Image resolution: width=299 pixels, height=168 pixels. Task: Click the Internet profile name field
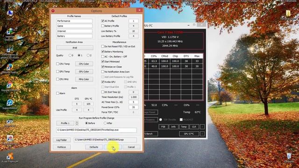[74, 31]
